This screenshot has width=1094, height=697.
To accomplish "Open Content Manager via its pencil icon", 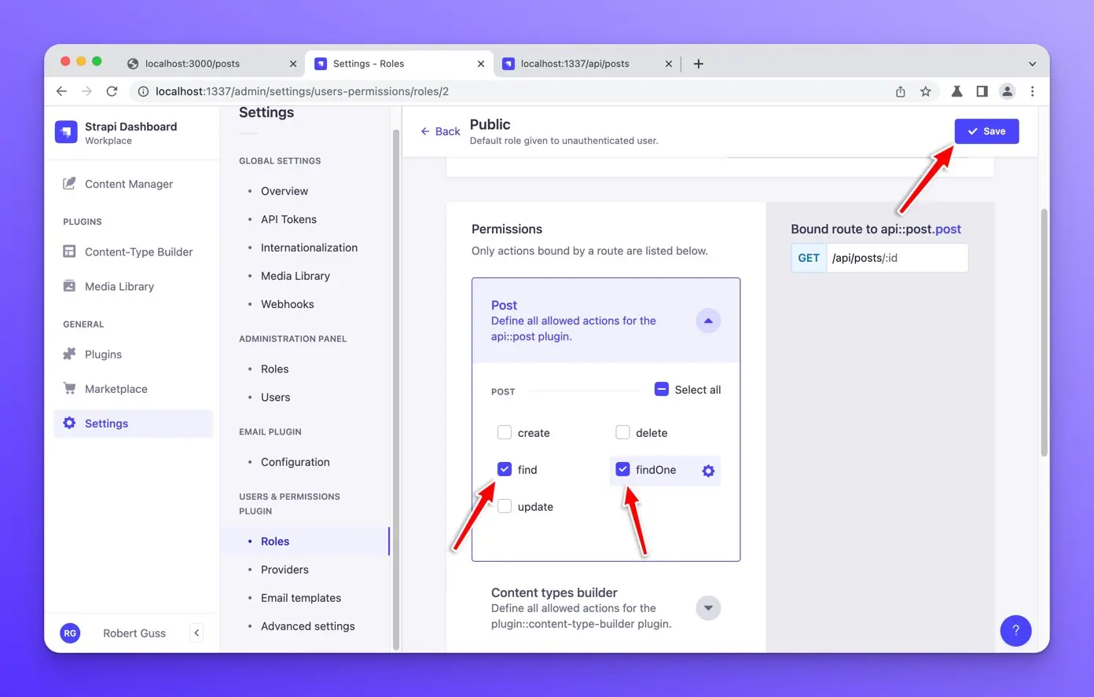I will 69,184.
